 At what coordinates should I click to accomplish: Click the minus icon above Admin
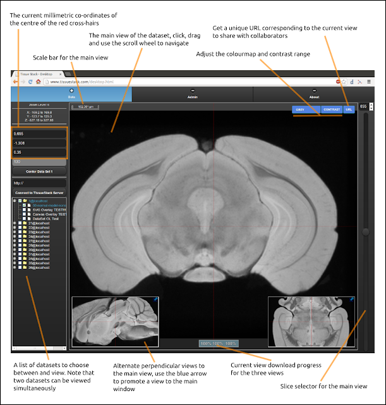pyautogui.click(x=193, y=90)
